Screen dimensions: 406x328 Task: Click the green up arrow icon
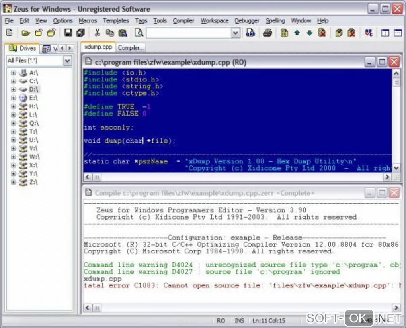[x=297, y=33]
